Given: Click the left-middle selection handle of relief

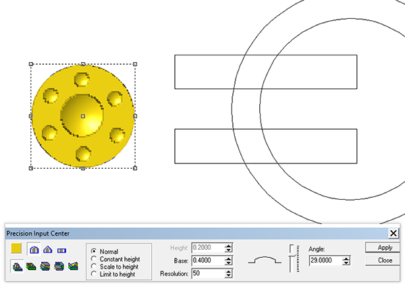Looking at the screenshot, I should tap(31, 116).
